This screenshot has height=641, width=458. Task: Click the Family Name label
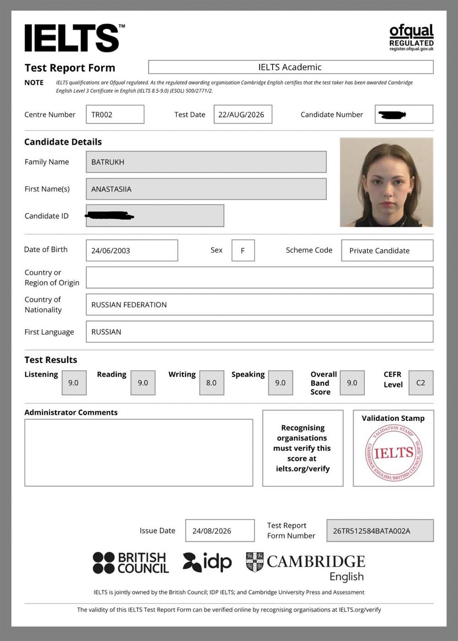47,162
